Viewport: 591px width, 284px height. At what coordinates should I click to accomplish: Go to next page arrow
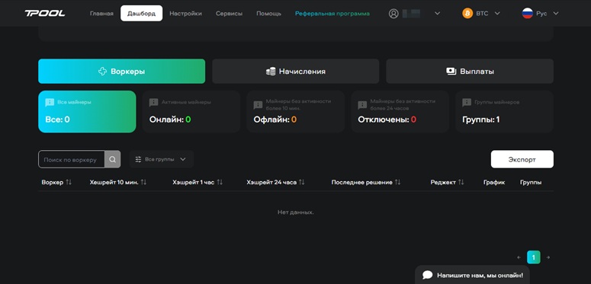548,257
